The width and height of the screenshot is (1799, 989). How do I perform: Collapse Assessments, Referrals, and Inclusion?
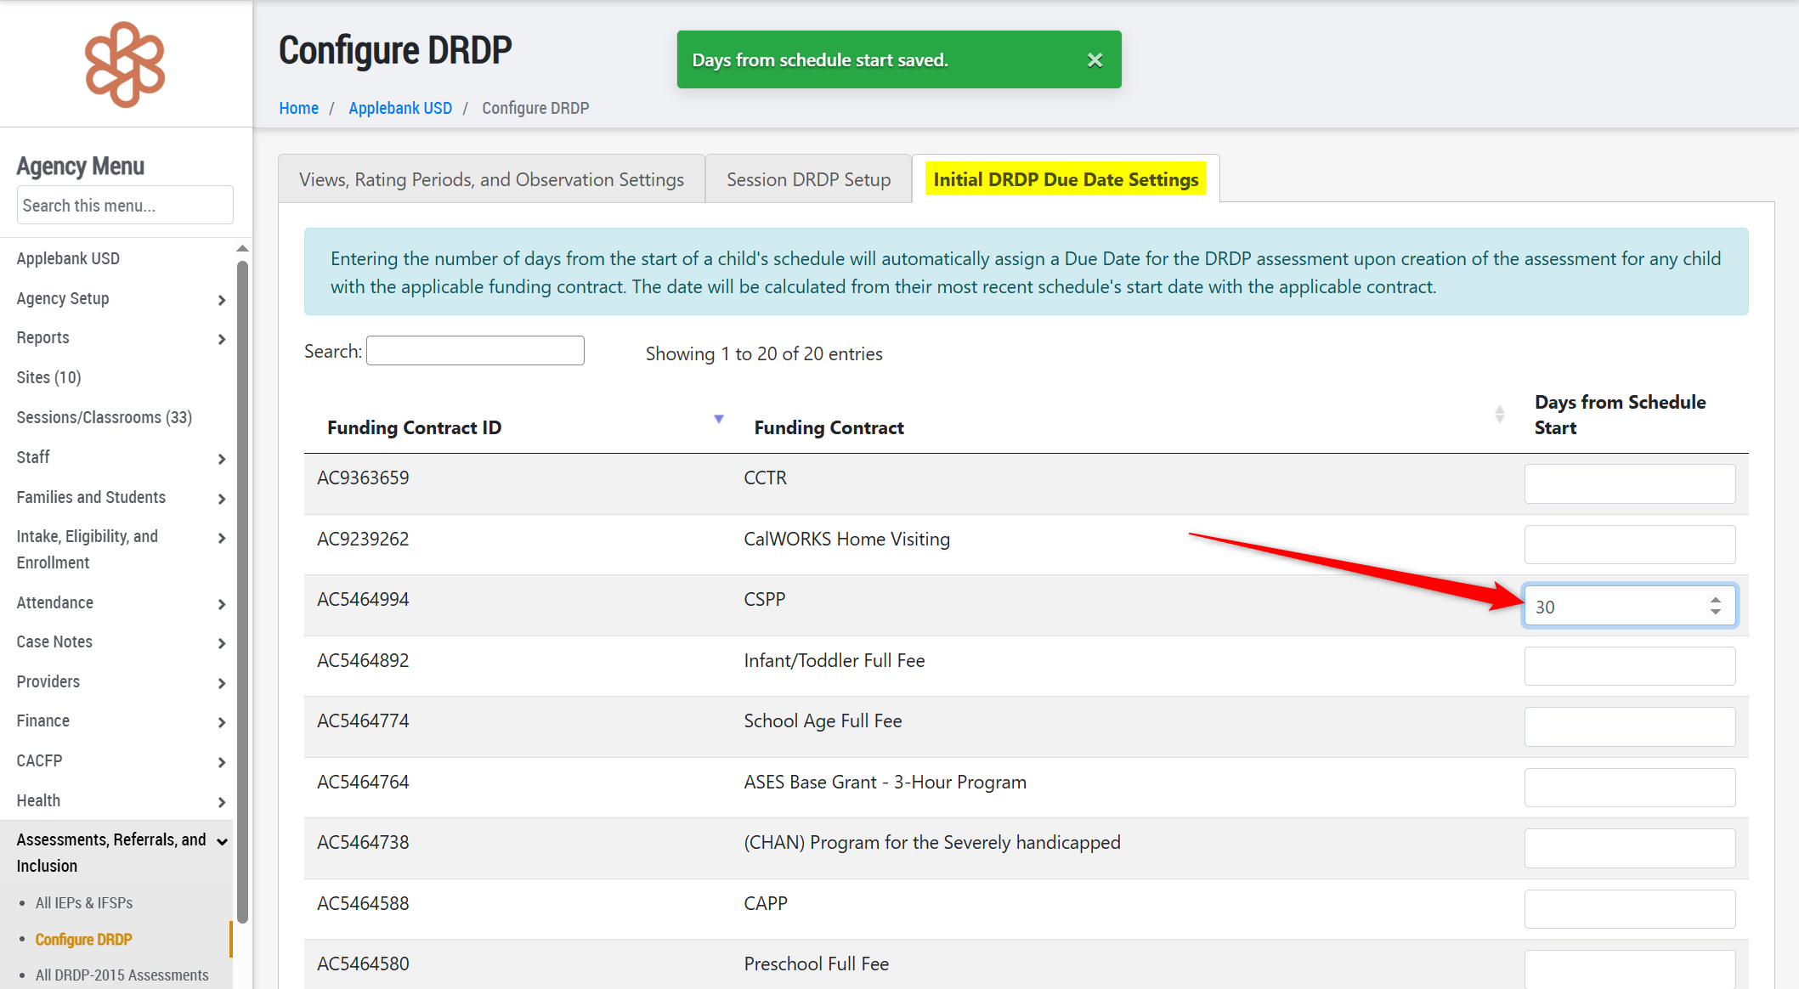(222, 841)
